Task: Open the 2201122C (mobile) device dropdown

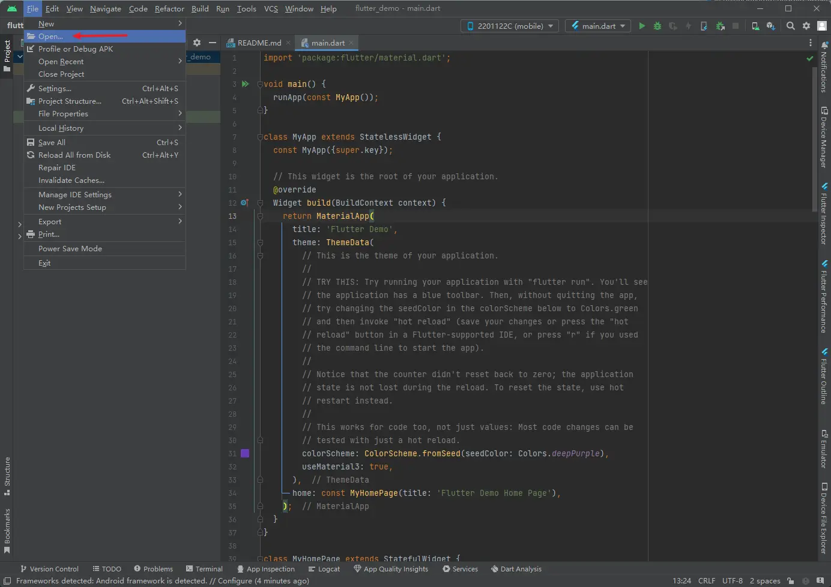Action: pos(510,26)
